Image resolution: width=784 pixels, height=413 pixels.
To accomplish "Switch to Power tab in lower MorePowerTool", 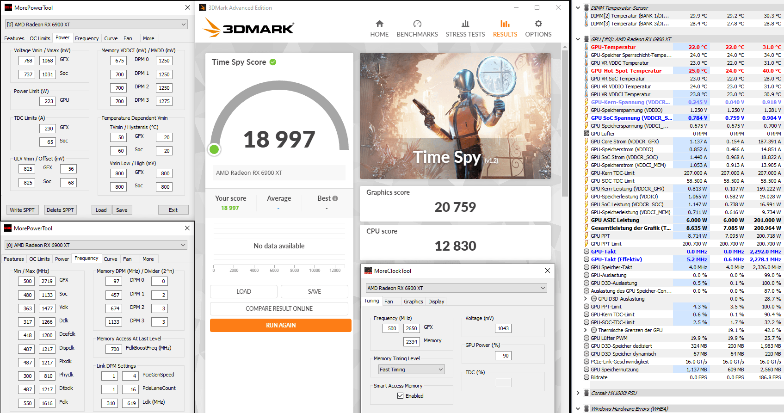I will [x=62, y=259].
